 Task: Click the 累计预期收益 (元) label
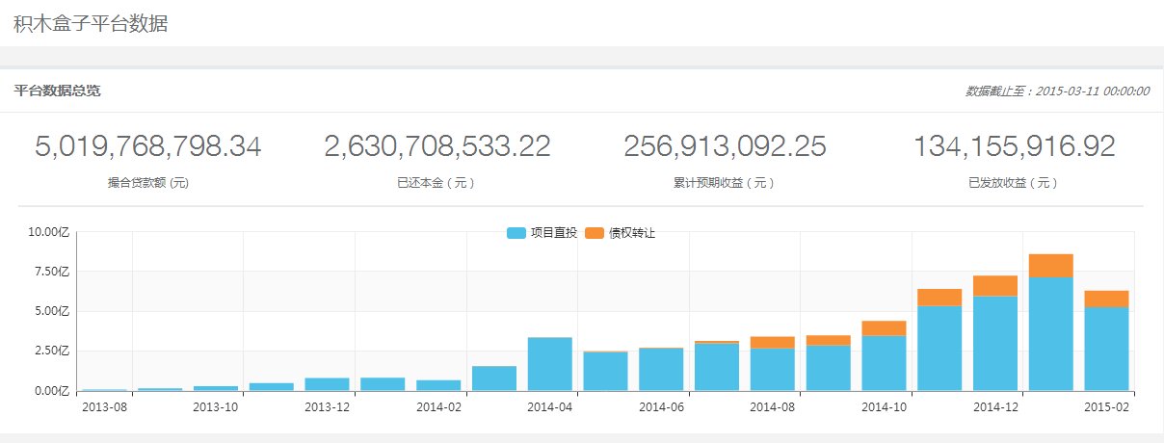click(x=725, y=182)
